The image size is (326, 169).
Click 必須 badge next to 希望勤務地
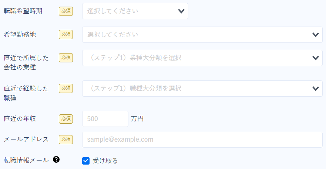click(x=66, y=34)
